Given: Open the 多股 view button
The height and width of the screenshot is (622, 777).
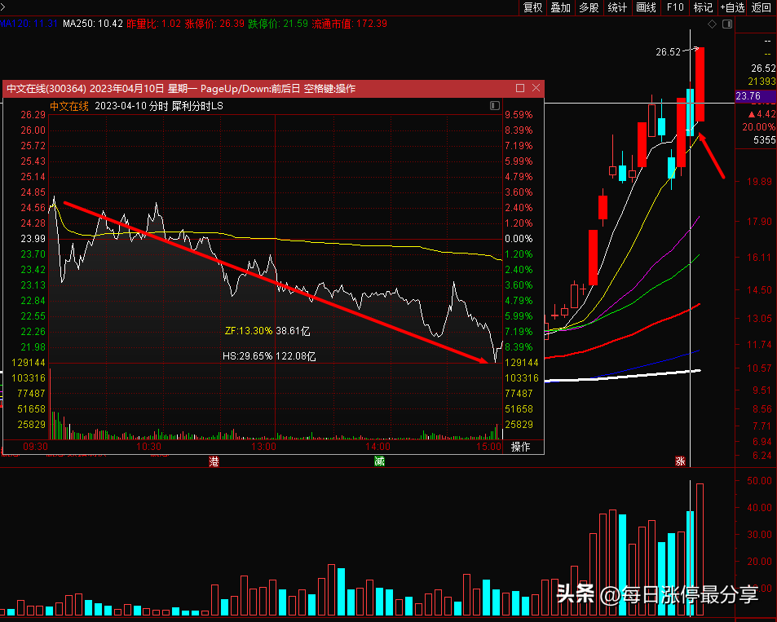Looking at the screenshot, I should tap(589, 7).
